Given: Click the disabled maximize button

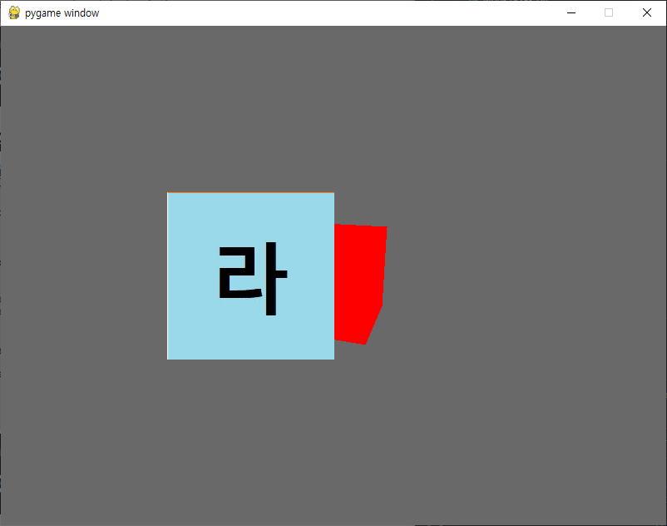Looking at the screenshot, I should [609, 13].
